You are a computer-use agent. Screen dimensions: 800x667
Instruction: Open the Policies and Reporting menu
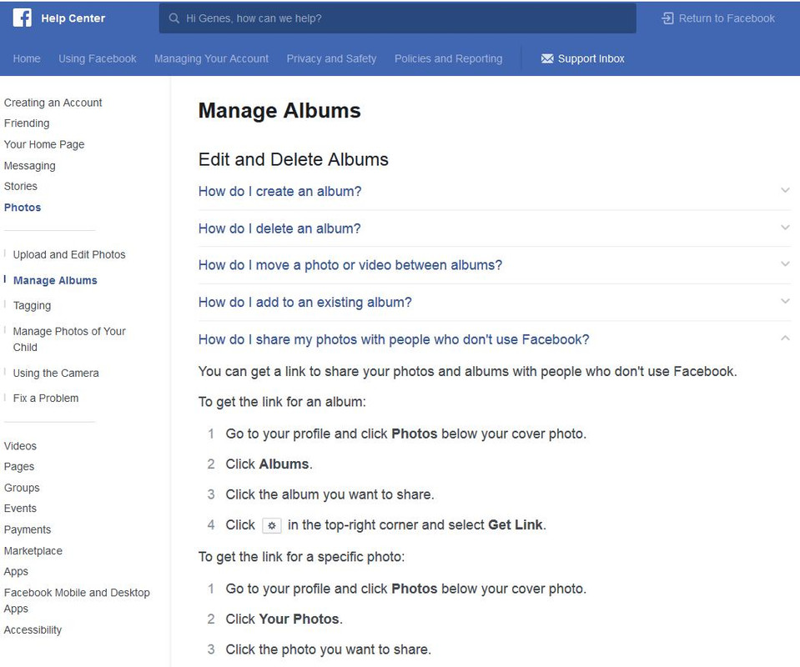pyautogui.click(x=449, y=58)
